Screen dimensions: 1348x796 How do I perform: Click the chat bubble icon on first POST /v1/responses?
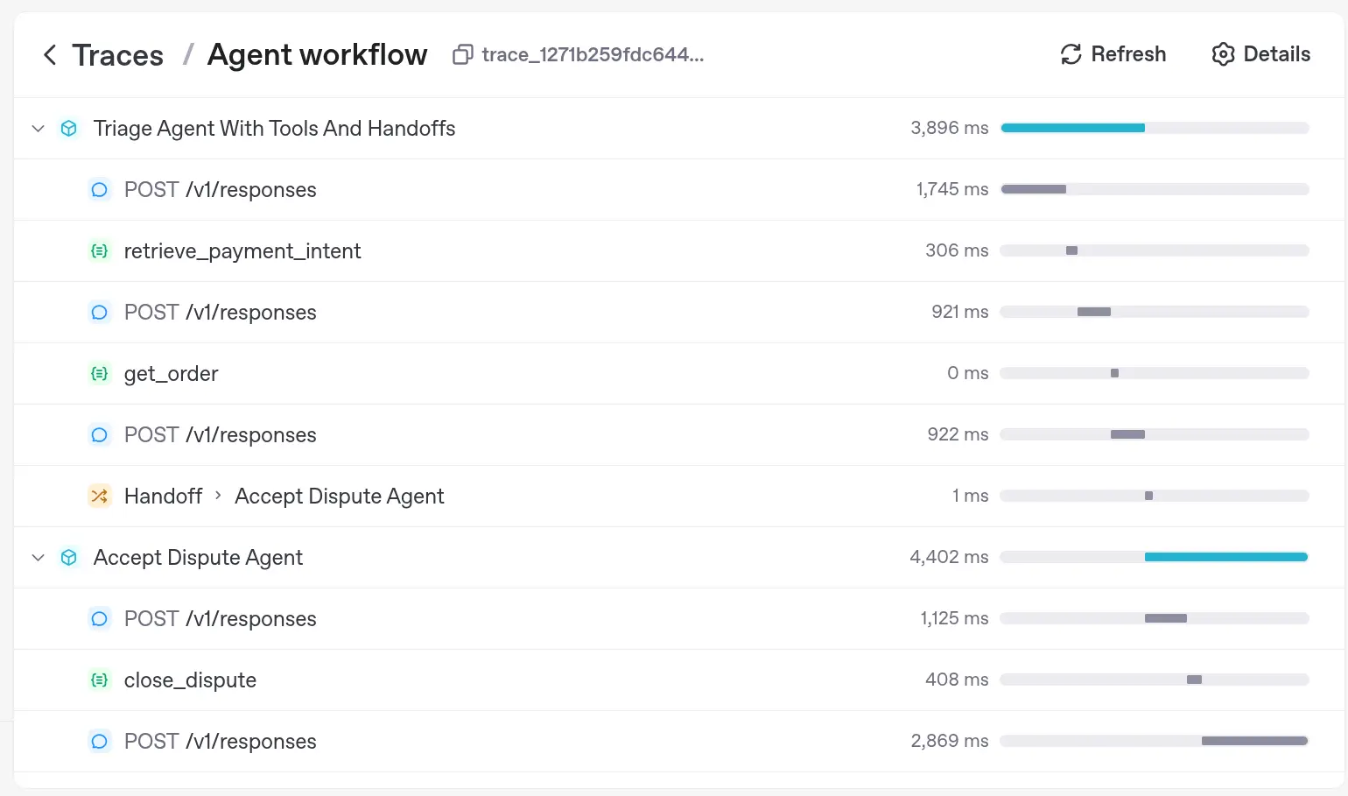tap(99, 189)
